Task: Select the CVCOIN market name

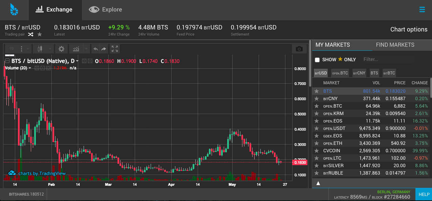Action: [x=332, y=151]
